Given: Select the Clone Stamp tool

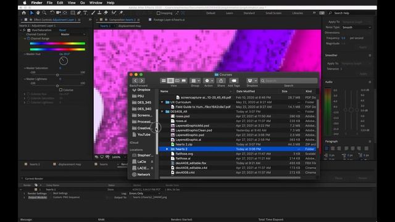Looking at the screenshot, I should point(99,12).
